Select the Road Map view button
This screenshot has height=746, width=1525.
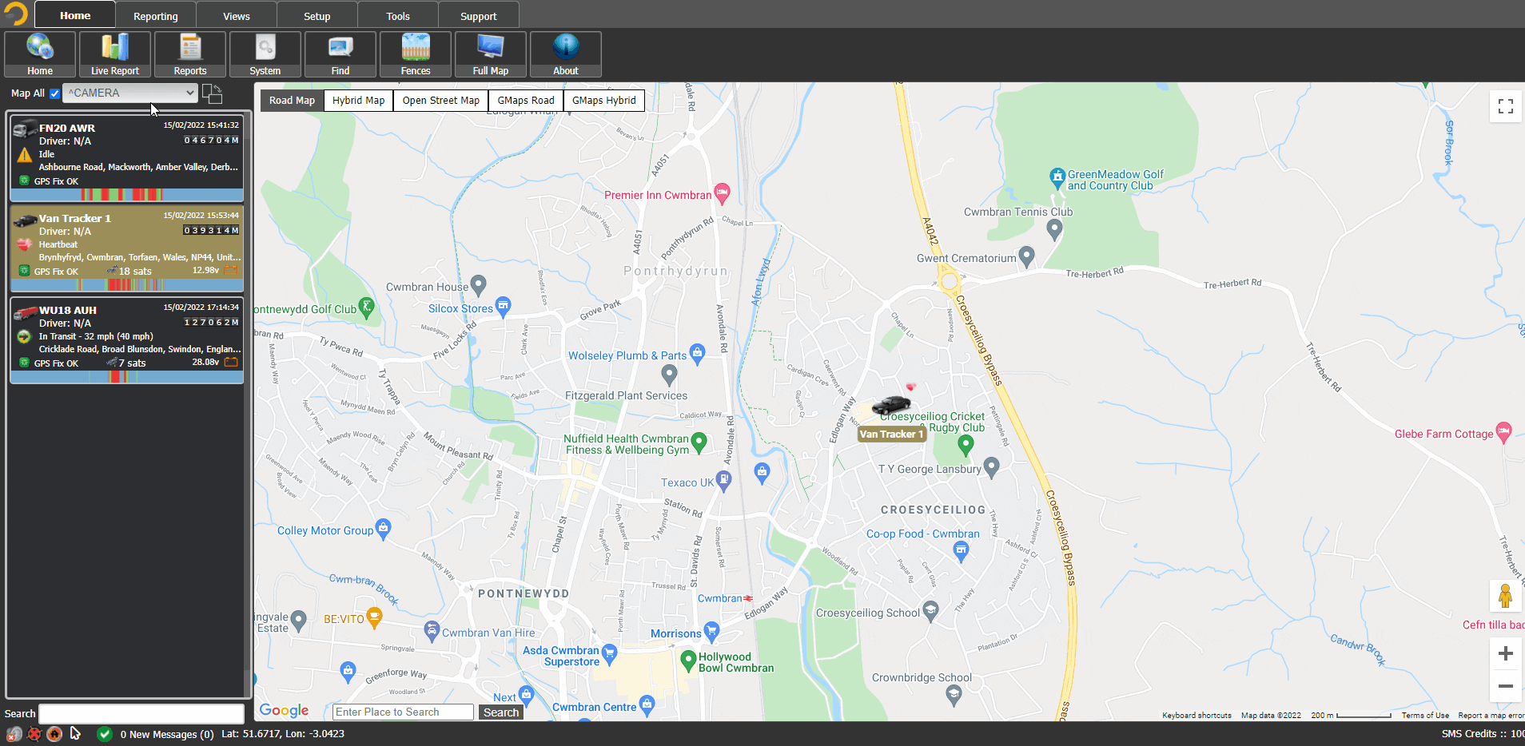pos(292,101)
